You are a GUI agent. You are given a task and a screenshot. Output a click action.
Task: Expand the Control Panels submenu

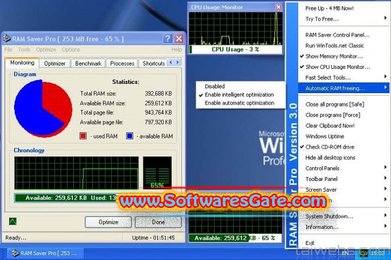coord(344,168)
